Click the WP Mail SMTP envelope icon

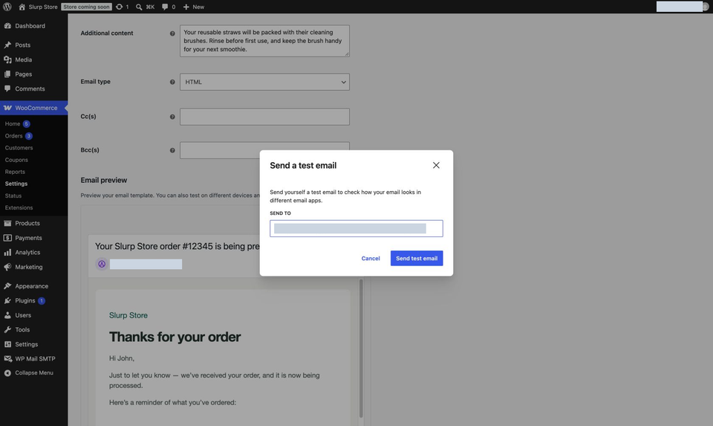[x=7, y=358]
